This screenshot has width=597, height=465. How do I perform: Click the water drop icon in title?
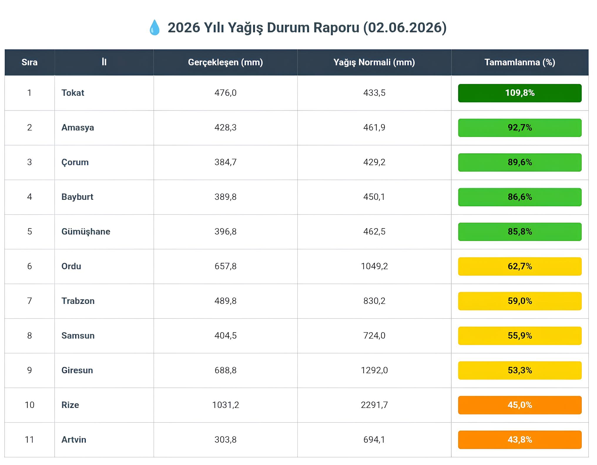click(x=155, y=28)
